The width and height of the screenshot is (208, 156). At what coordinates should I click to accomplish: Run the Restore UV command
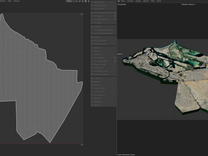[104, 102]
